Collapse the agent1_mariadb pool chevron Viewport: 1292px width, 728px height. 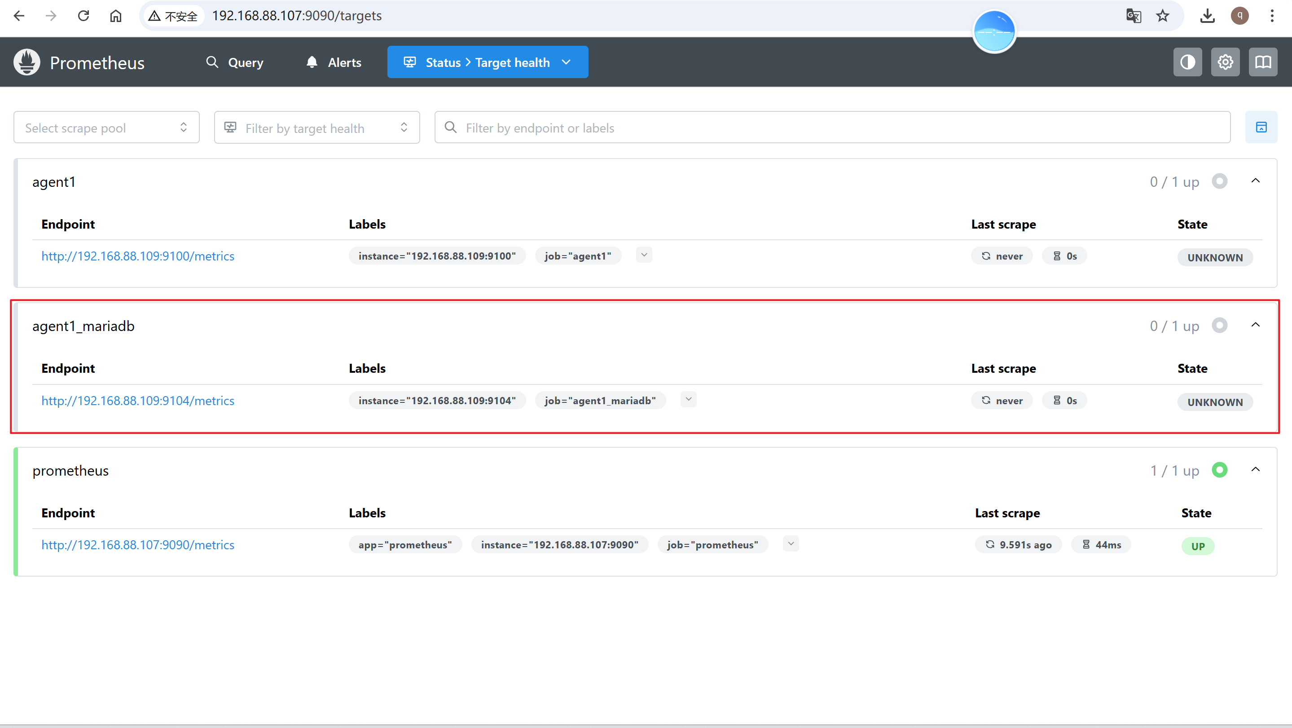pos(1255,325)
